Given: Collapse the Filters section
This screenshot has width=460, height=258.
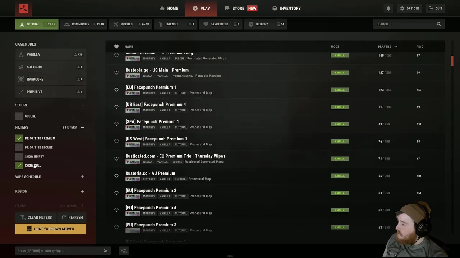Looking at the screenshot, I should click(x=83, y=127).
